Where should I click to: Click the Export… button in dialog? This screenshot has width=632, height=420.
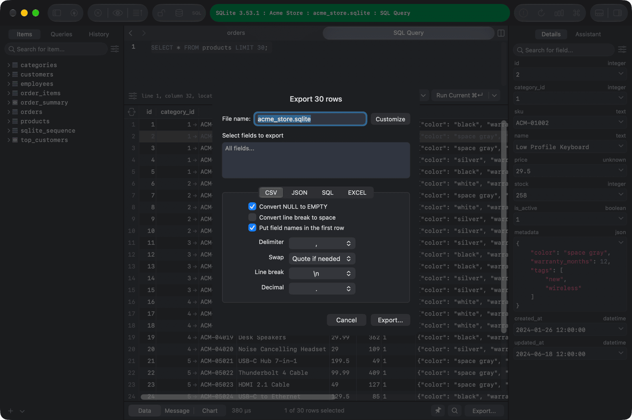(390, 320)
